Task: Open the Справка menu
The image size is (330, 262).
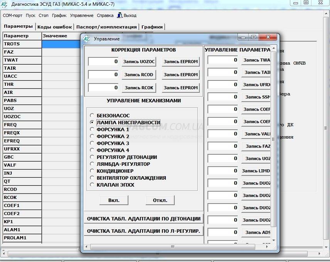Action: coord(105,15)
